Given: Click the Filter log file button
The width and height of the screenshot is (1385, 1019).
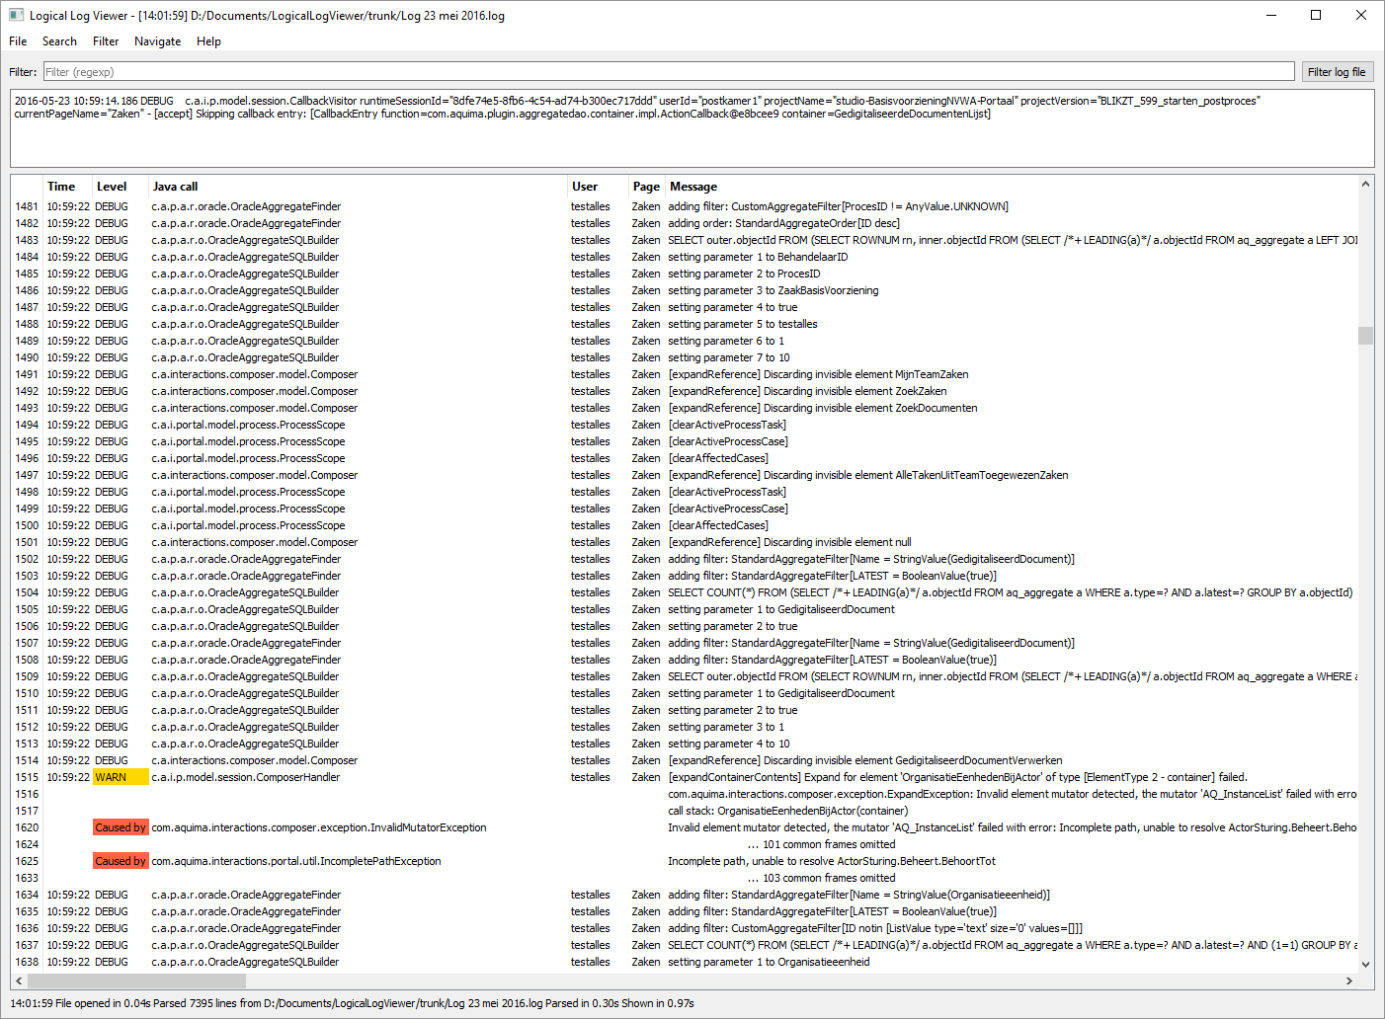Looking at the screenshot, I should tap(1337, 71).
